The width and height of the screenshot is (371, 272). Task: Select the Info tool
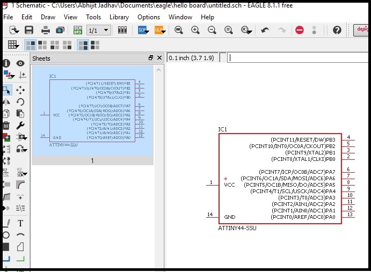[6, 63]
